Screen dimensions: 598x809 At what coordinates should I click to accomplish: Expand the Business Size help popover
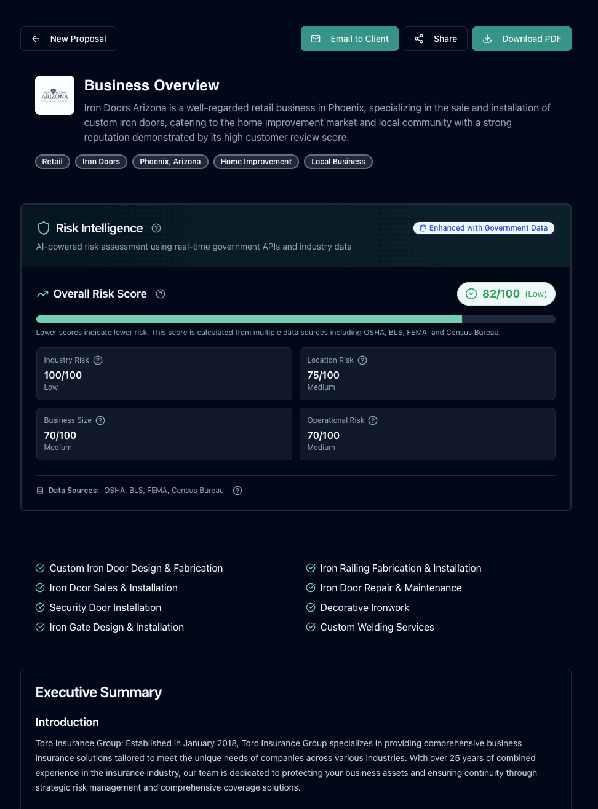point(101,420)
